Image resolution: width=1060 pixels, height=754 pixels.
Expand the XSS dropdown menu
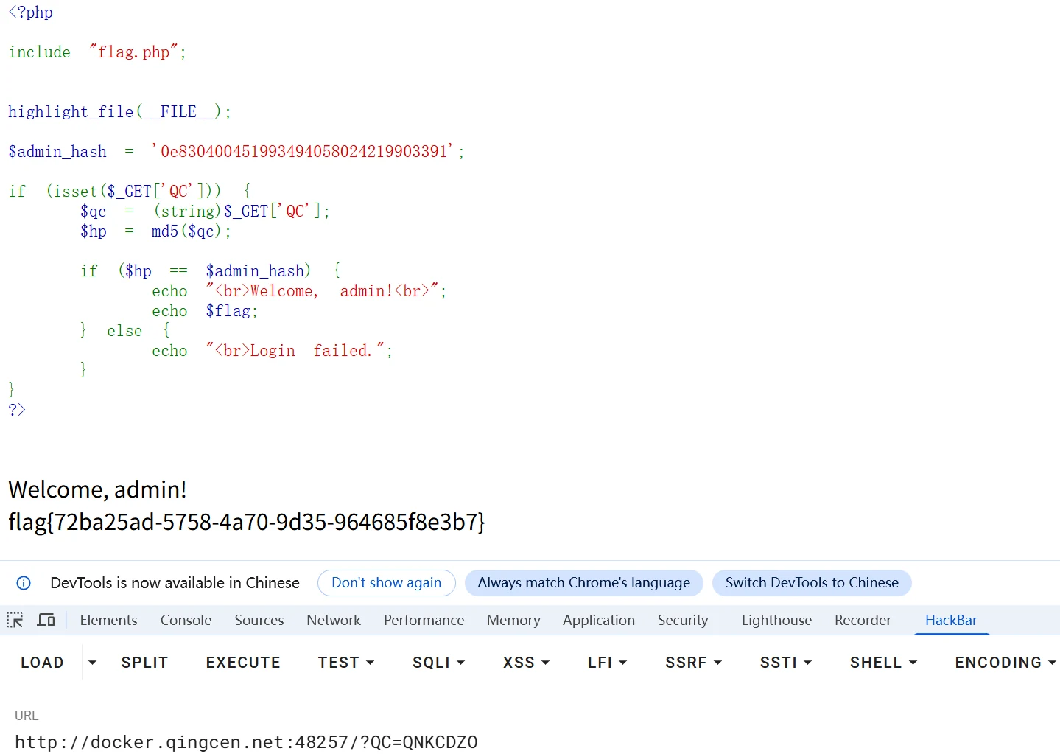tap(527, 663)
